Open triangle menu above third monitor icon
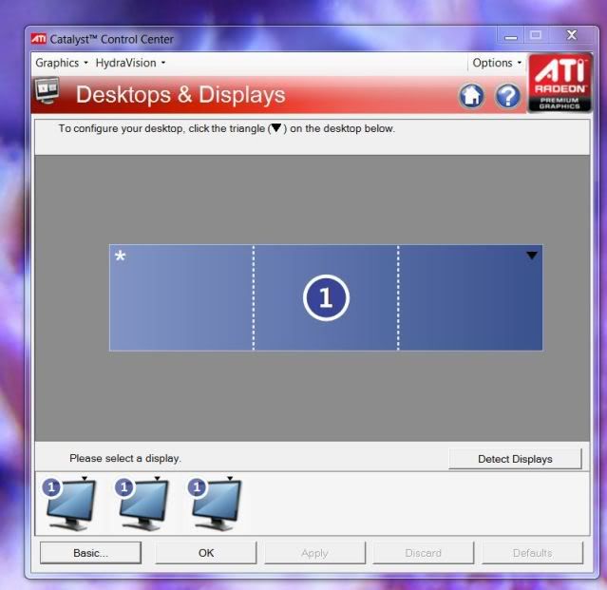This screenshot has height=590, width=607. click(230, 479)
